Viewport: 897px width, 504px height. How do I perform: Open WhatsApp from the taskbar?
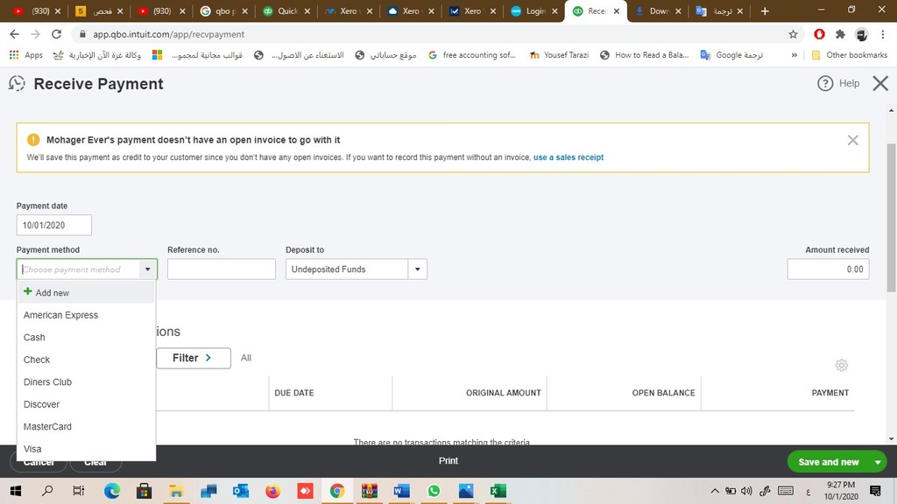pyautogui.click(x=434, y=491)
